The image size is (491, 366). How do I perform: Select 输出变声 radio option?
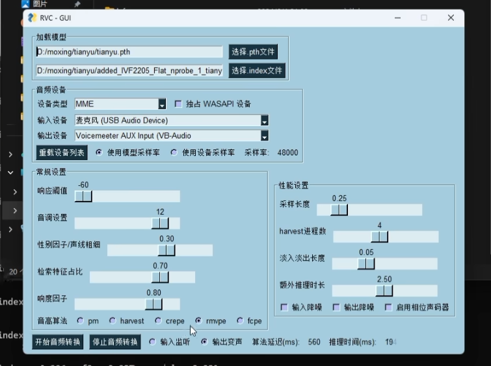(x=204, y=341)
